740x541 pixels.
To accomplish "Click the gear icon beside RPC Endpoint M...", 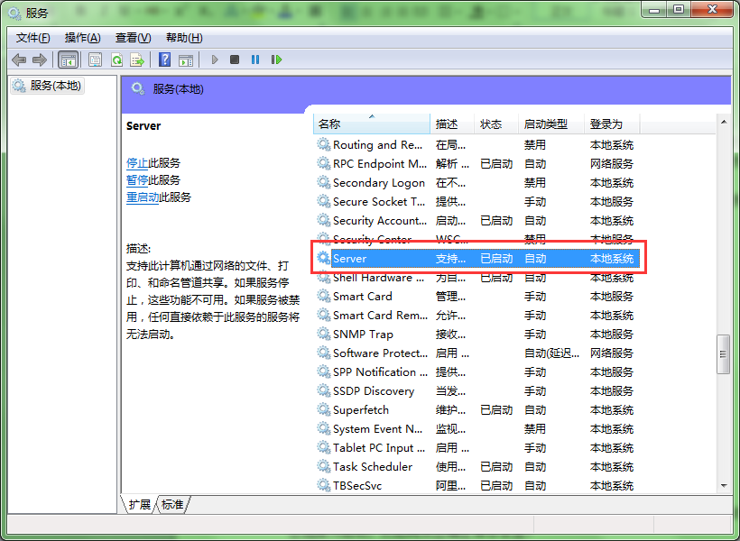I will pos(323,163).
